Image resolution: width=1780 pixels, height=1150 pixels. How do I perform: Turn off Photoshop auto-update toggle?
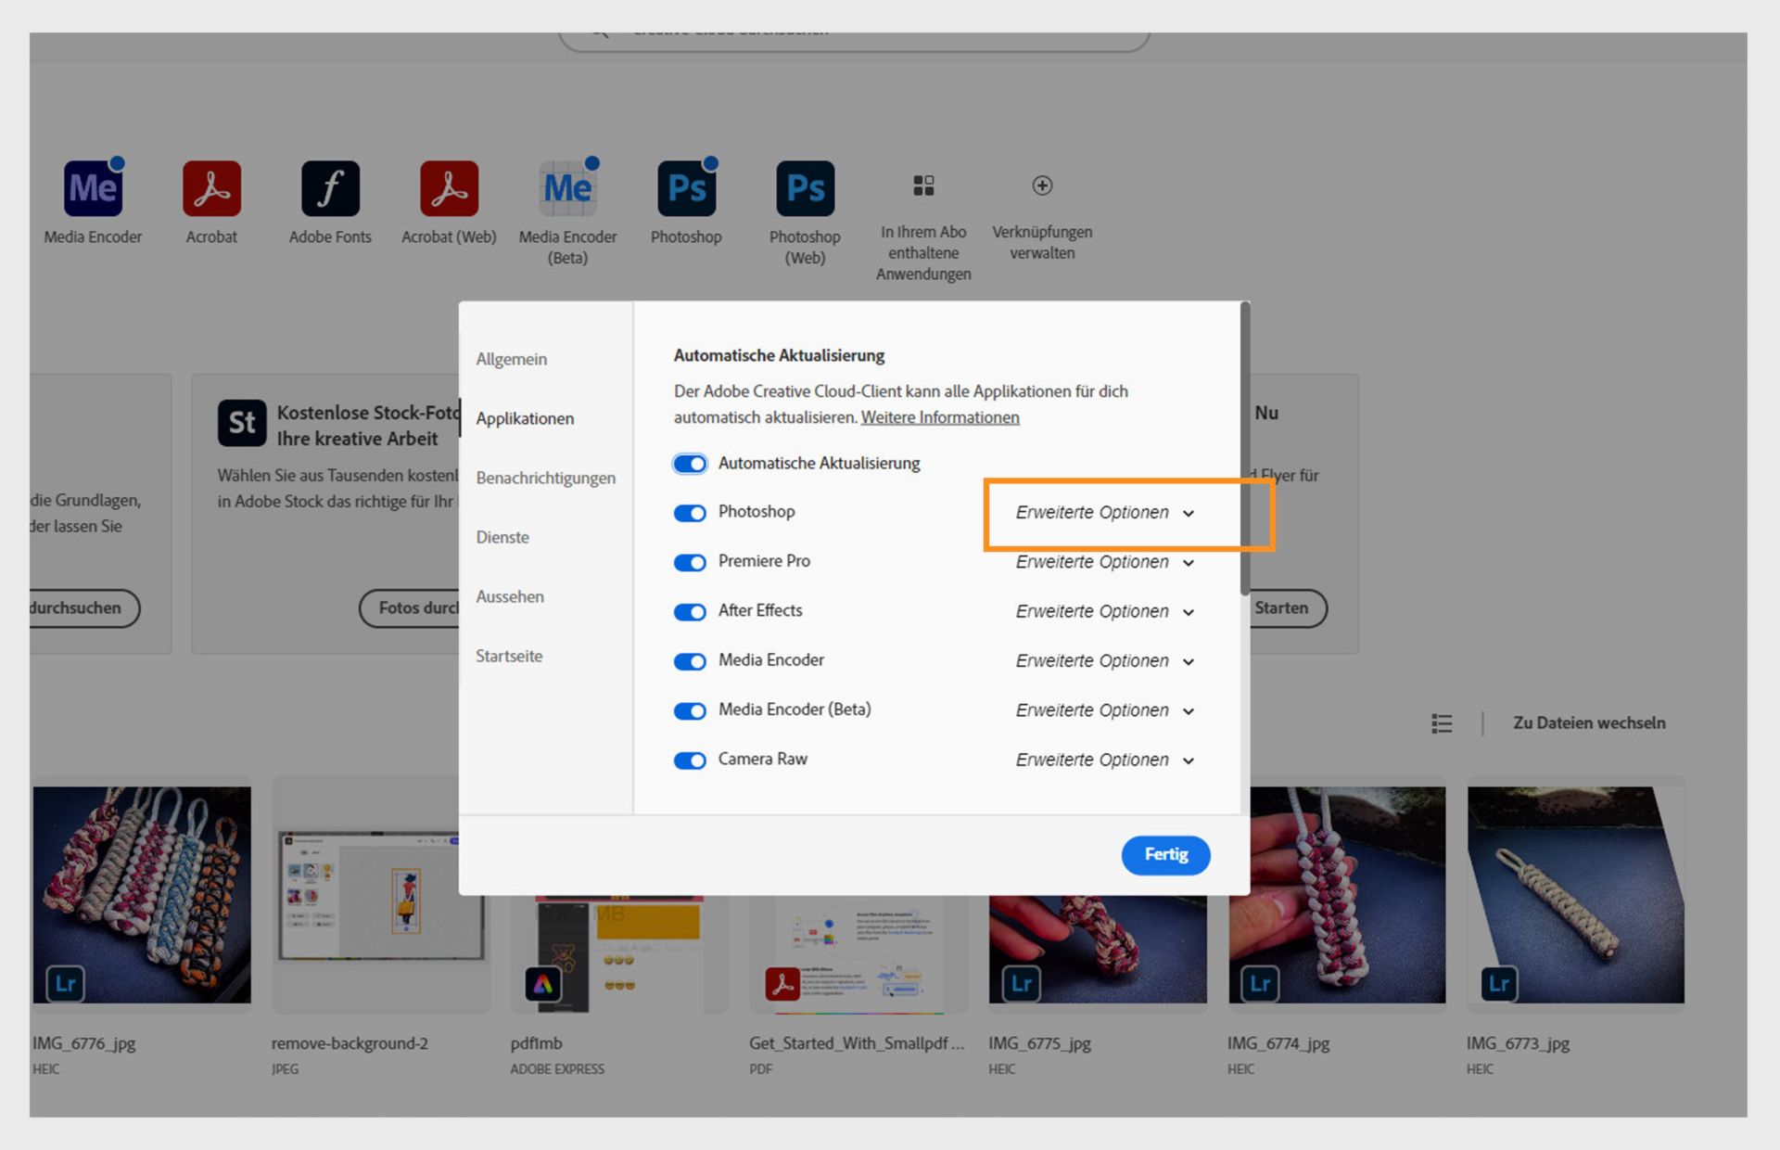point(690,513)
